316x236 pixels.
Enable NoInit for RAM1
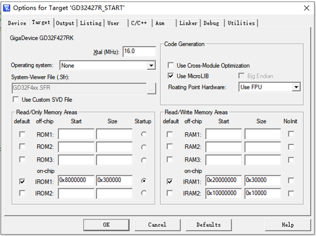(x=291, y=134)
